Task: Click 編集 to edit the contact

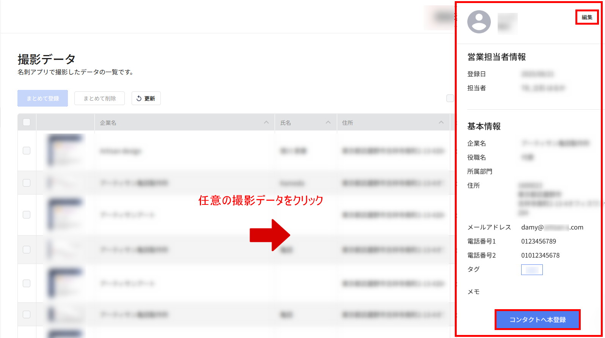Action: click(x=587, y=17)
